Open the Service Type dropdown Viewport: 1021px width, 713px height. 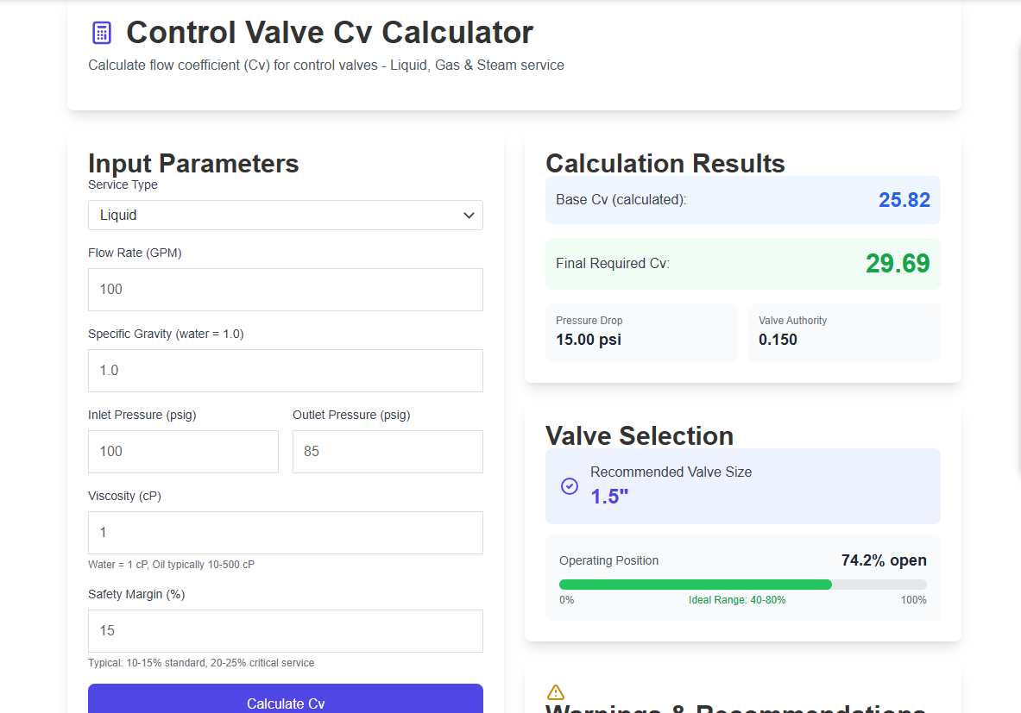point(285,215)
